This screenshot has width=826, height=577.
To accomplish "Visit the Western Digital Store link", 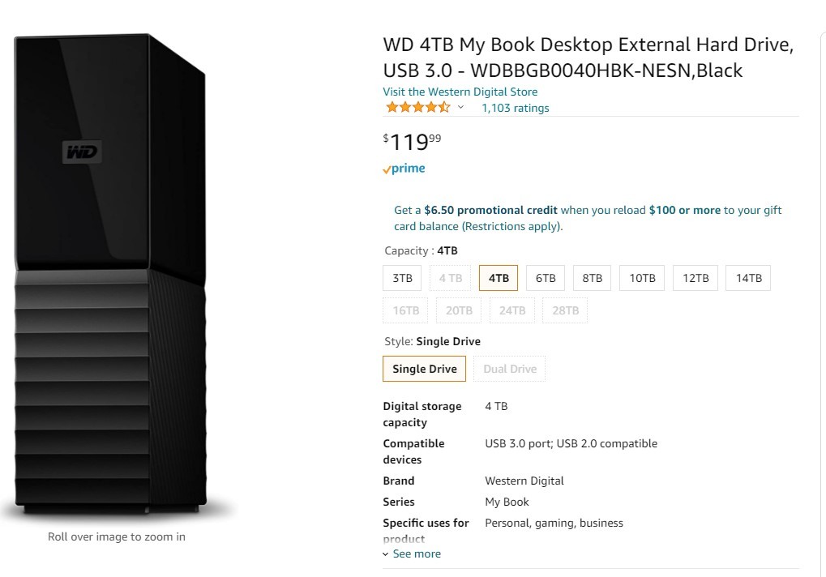I will (x=460, y=92).
